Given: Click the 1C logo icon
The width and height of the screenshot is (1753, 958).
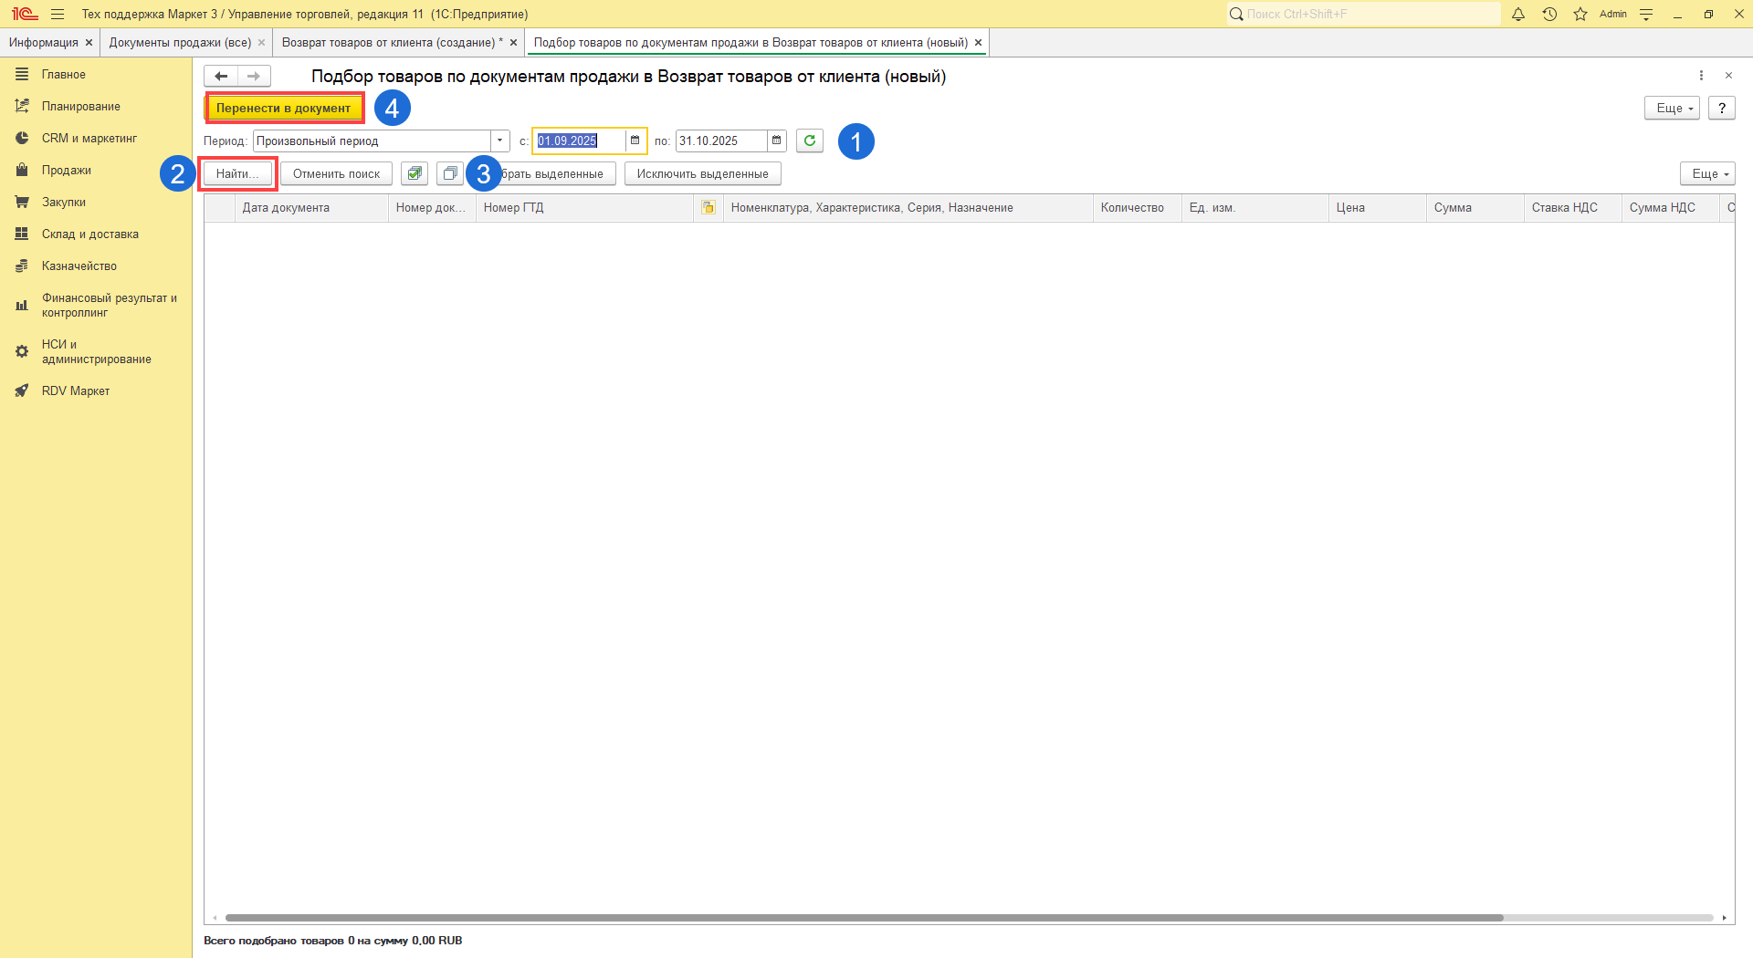Looking at the screenshot, I should (x=25, y=15).
